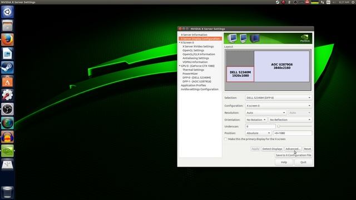
Task: Open the Trash in the dock
Action: (x=7, y=192)
